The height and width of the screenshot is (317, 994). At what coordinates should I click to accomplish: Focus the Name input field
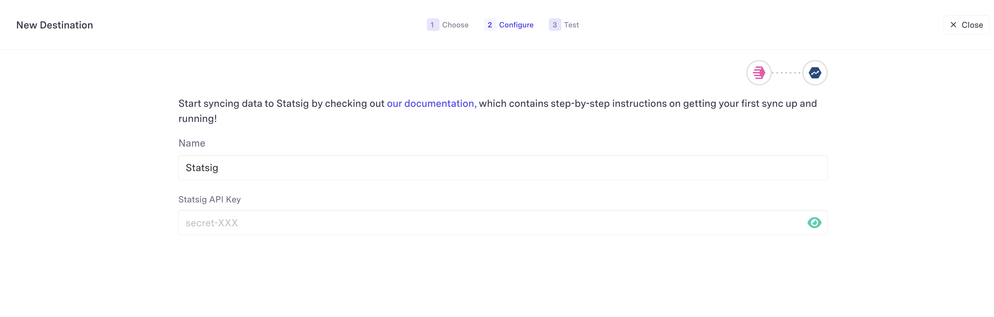[x=502, y=168]
